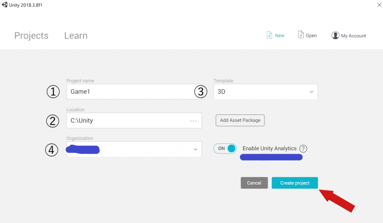Viewport: 383px width, 223px height.
Task: Click the 'Unity 2018.3.8f1' title text
Action: coord(26,5)
